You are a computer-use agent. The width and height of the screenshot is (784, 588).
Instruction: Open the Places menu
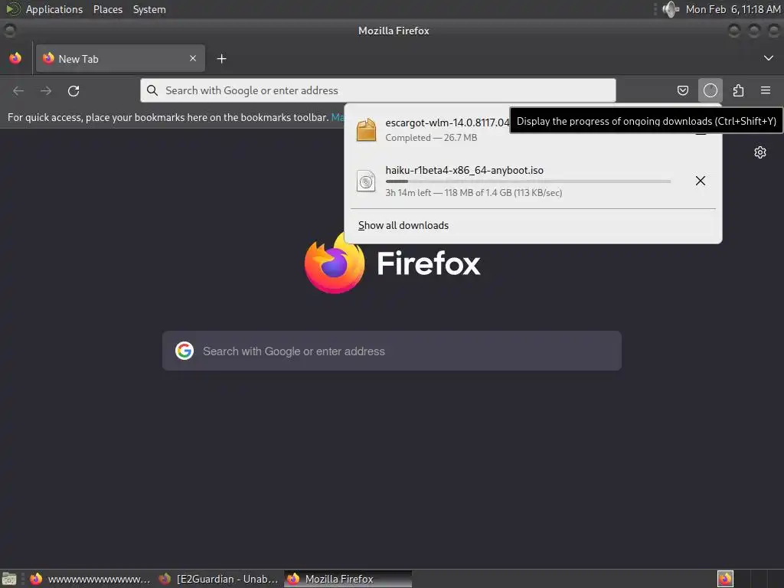click(108, 9)
